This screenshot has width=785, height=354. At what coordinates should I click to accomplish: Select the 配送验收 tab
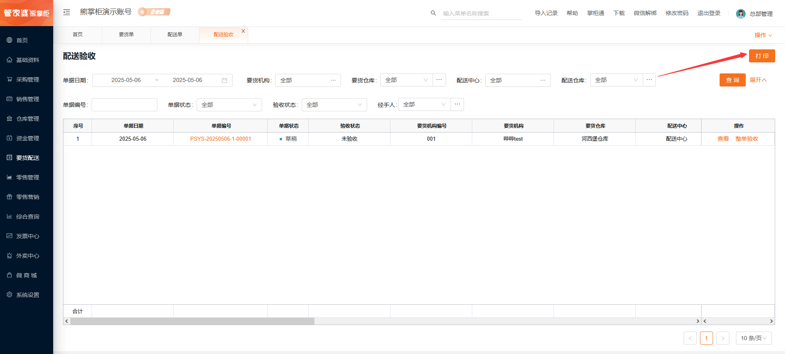click(224, 35)
